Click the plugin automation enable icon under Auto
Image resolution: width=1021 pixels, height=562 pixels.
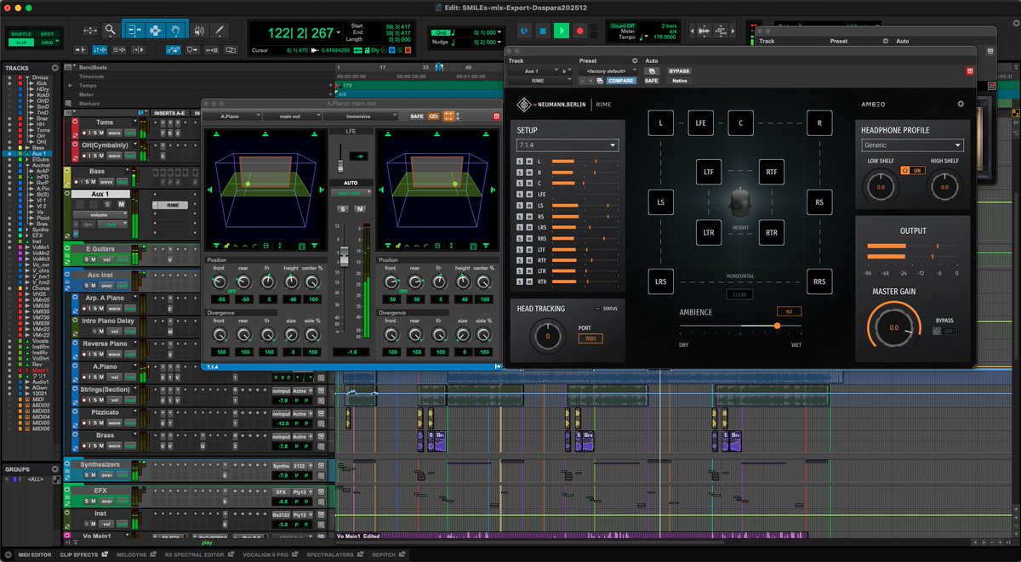652,71
